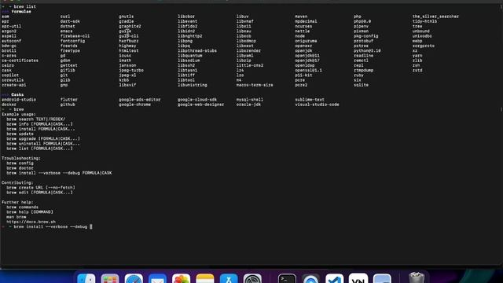
Task: Open Launchpad from the Dock
Action: (110, 278)
